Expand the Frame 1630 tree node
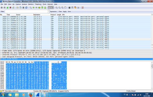153x97 pixels. (x=1, y=51)
